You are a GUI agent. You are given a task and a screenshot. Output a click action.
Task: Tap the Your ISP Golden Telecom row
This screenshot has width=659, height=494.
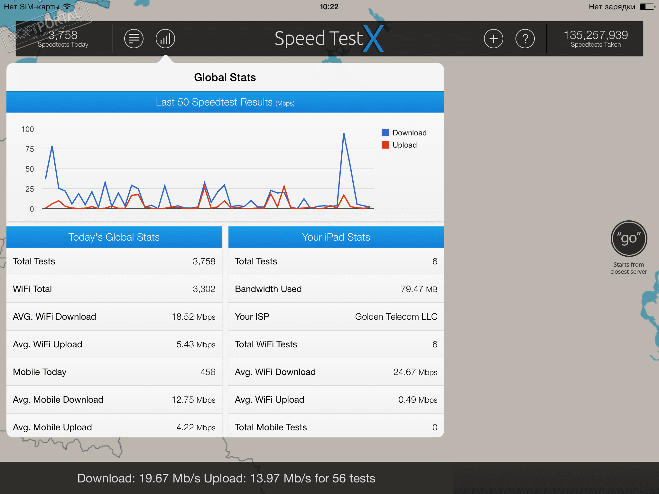(x=336, y=316)
